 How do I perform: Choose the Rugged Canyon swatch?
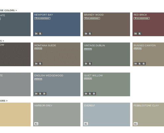click(148, 54)
